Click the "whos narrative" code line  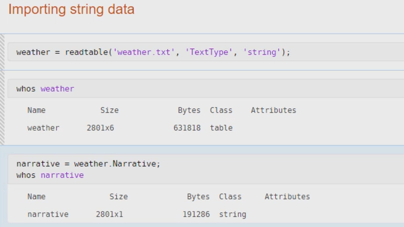(50, 175)
